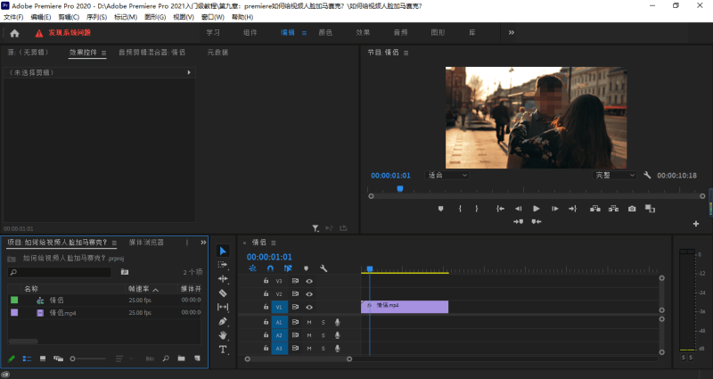This screenshot has height=379, width=713.
Task: Click the Comparison View icon
Action: 651,209
